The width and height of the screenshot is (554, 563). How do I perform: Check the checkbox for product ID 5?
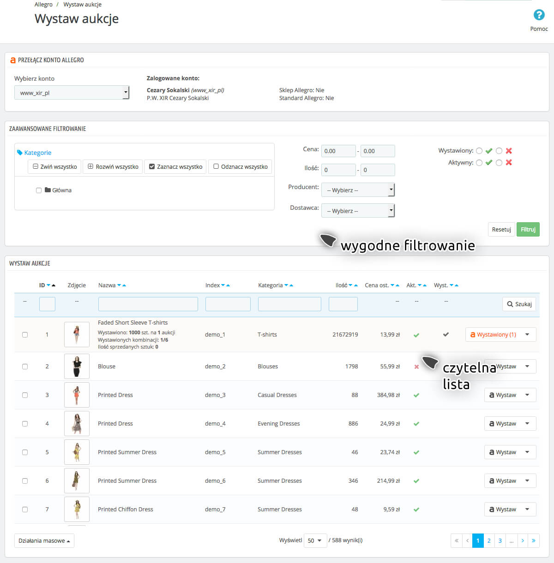(25, 452)
